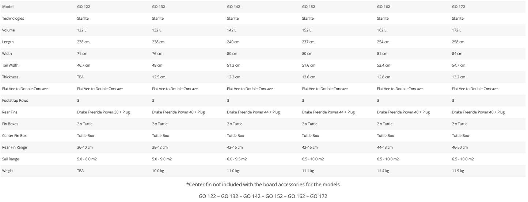
Task: Click the 172 L volume value
Action: click(457, 30)
